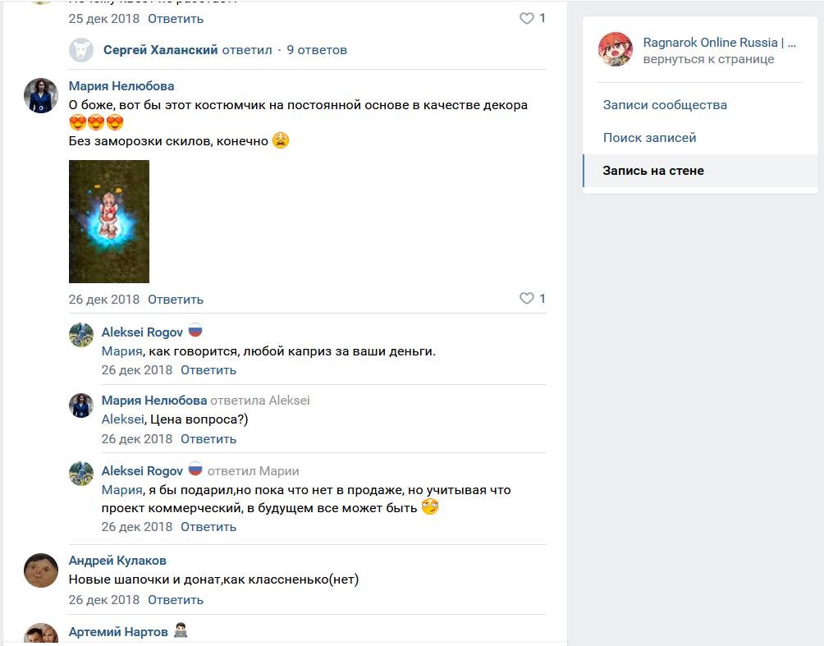
Task: Select Поиск записей in sidebar
Action: (649, 138)
